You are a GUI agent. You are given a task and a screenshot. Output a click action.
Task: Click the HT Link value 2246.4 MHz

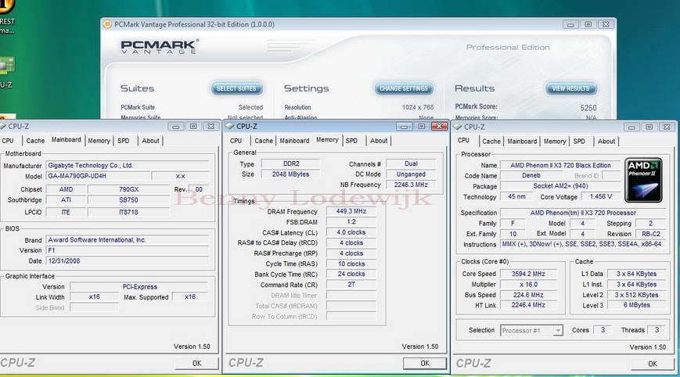tap(527, 305)
